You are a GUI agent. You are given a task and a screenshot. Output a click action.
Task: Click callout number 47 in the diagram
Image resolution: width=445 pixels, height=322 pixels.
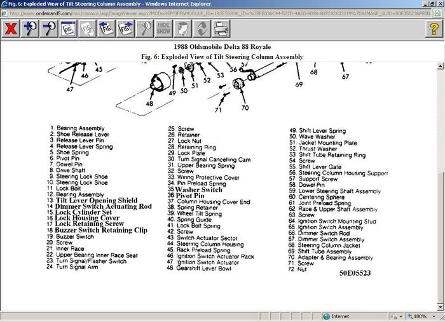(70, 90)
